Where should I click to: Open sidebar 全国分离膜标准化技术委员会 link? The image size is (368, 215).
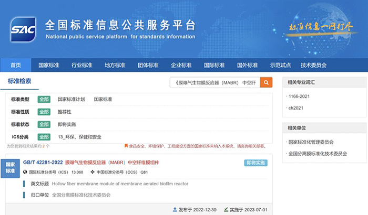(x=318, y=154)
